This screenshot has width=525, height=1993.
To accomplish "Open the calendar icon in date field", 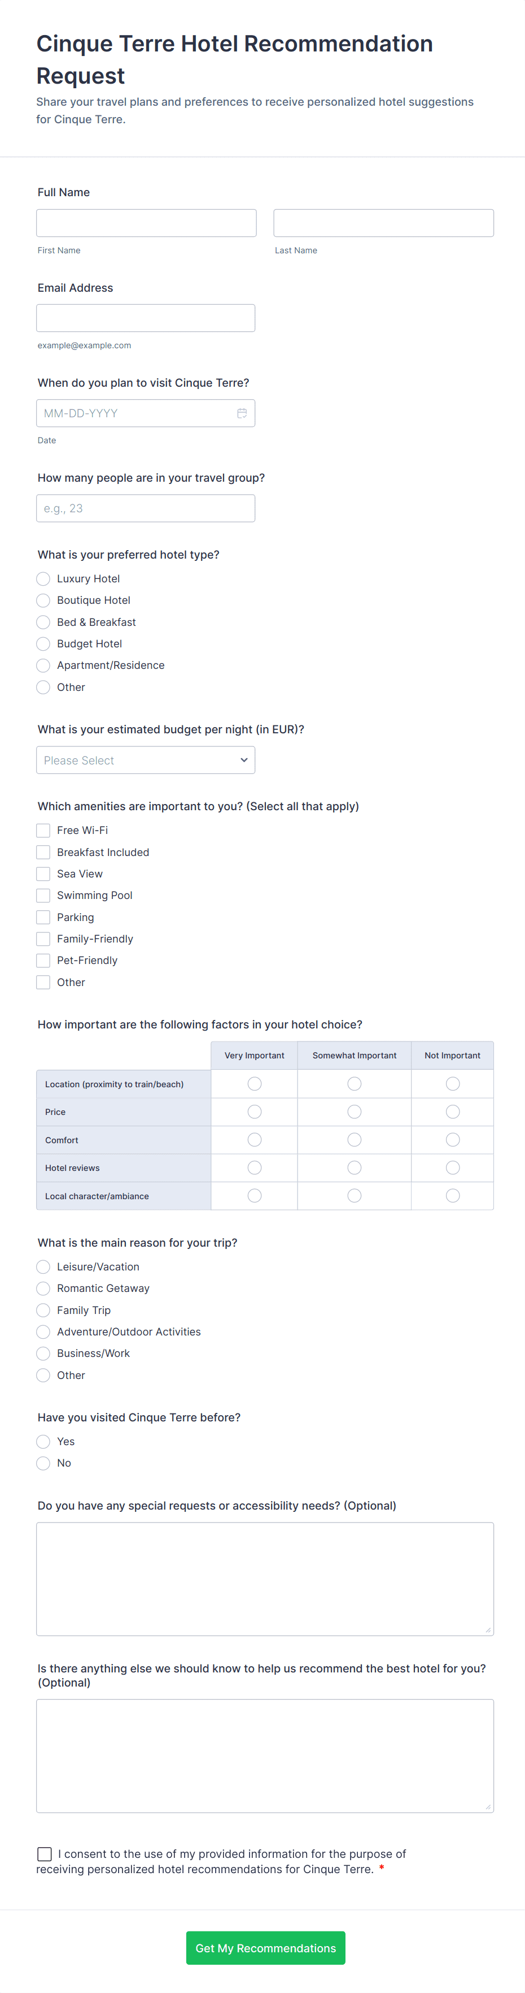I will (242, 413).
